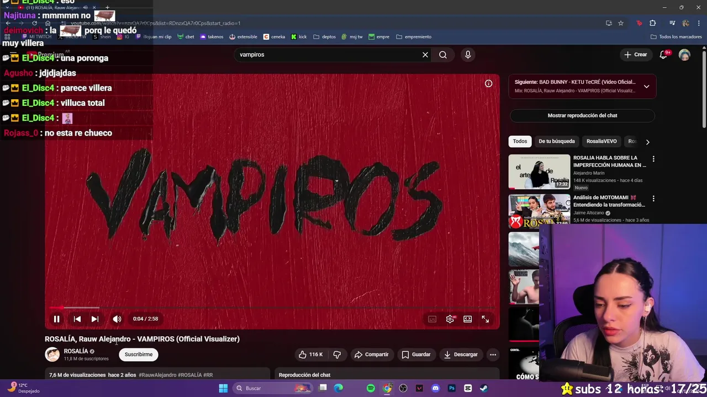The width and height of the screenshot is (707, 397).
Task: Open options for ROSALIA HABLA SOBRE video
Action: point(653,159)
